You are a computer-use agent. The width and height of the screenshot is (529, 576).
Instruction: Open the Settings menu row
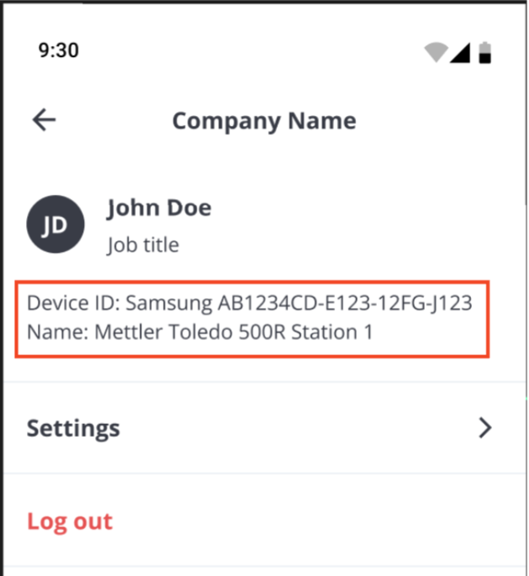point(252,428)
